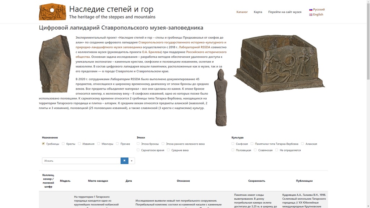370x208 pixels.
Task: Follow the О.А. Брилева link
Action: pos(152,52)
